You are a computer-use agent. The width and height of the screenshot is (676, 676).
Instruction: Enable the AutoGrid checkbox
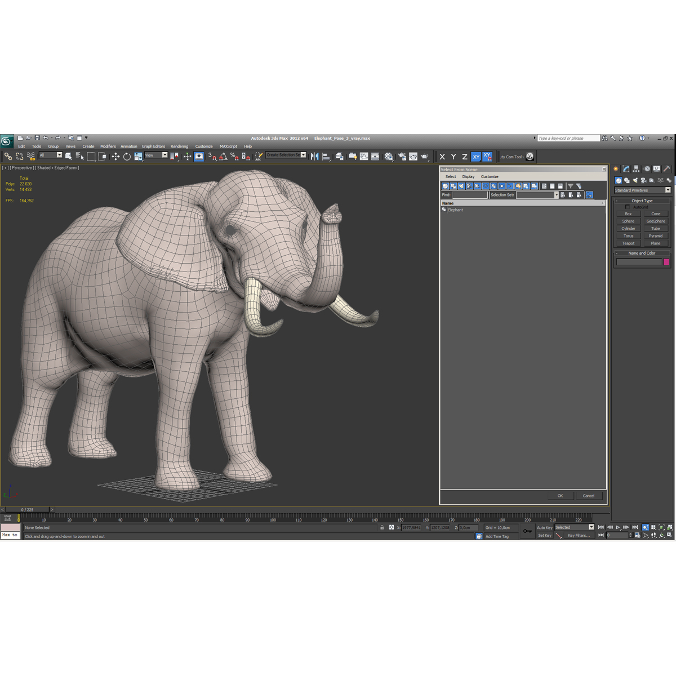(x=628, y=207)
